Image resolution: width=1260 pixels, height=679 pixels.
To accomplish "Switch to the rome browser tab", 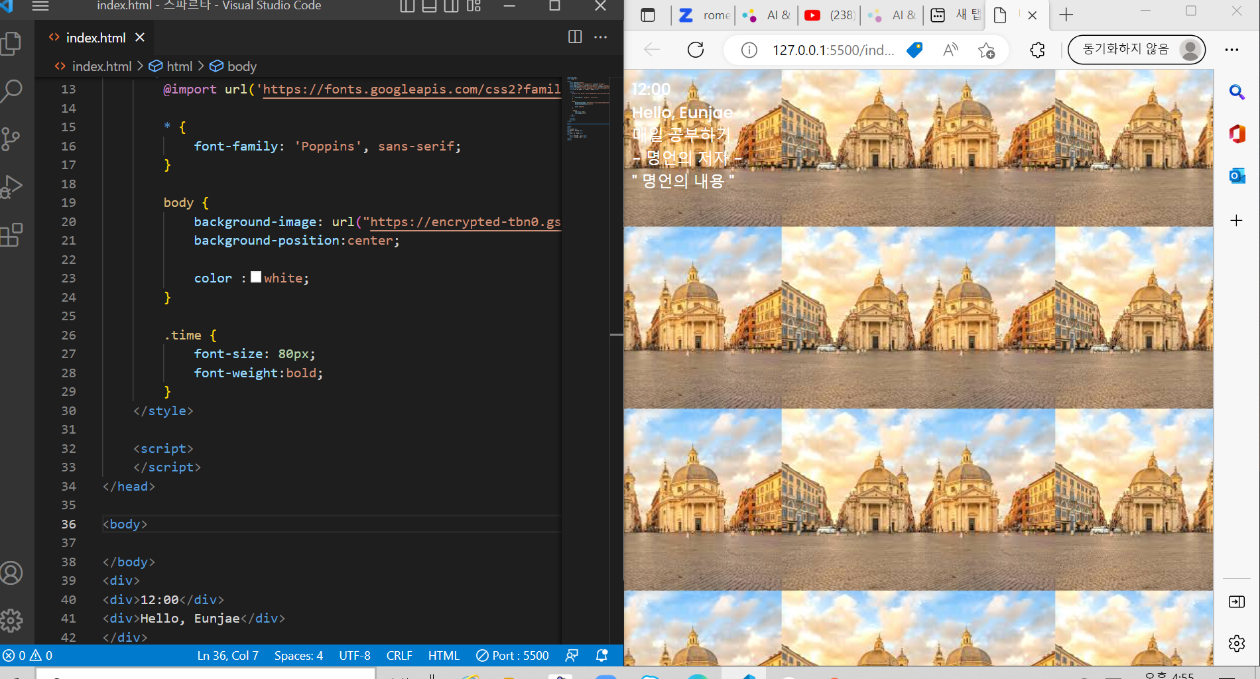I will 704,15.
